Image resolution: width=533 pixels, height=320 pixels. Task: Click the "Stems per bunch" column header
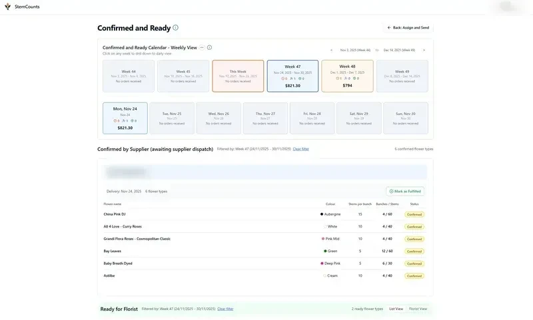(x=360, y=204)
